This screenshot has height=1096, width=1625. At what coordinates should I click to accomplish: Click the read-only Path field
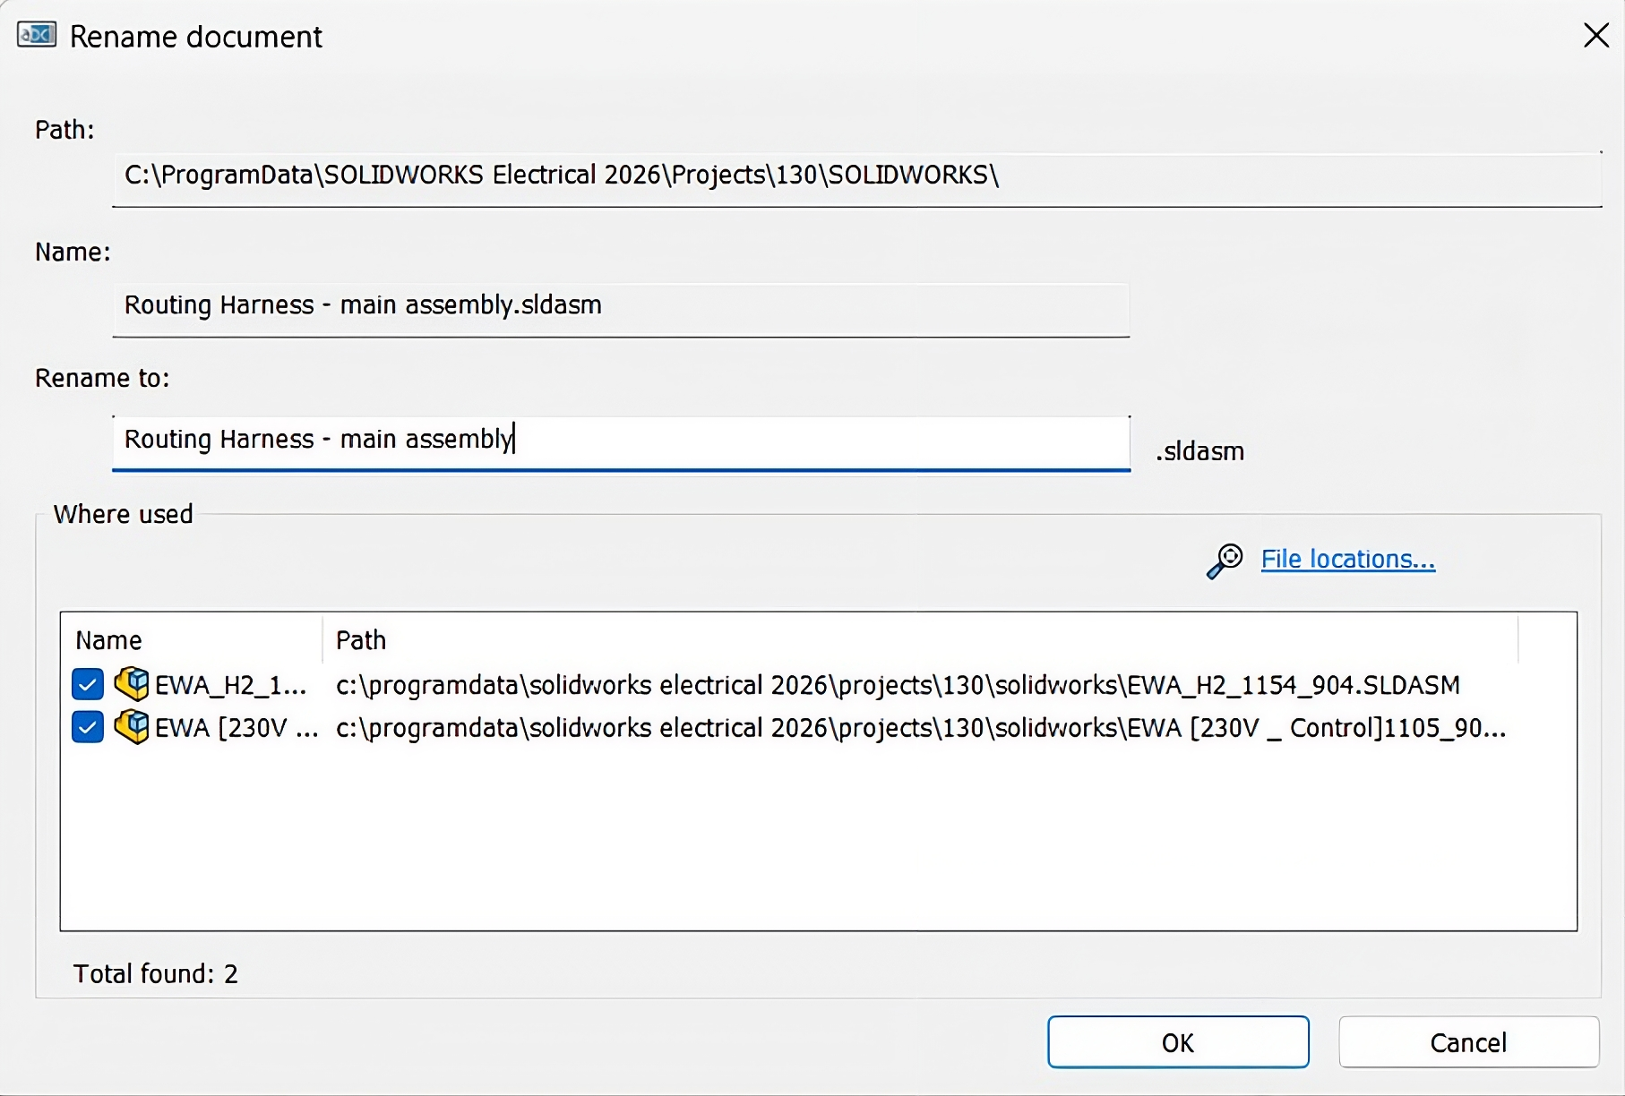[856, 179]
